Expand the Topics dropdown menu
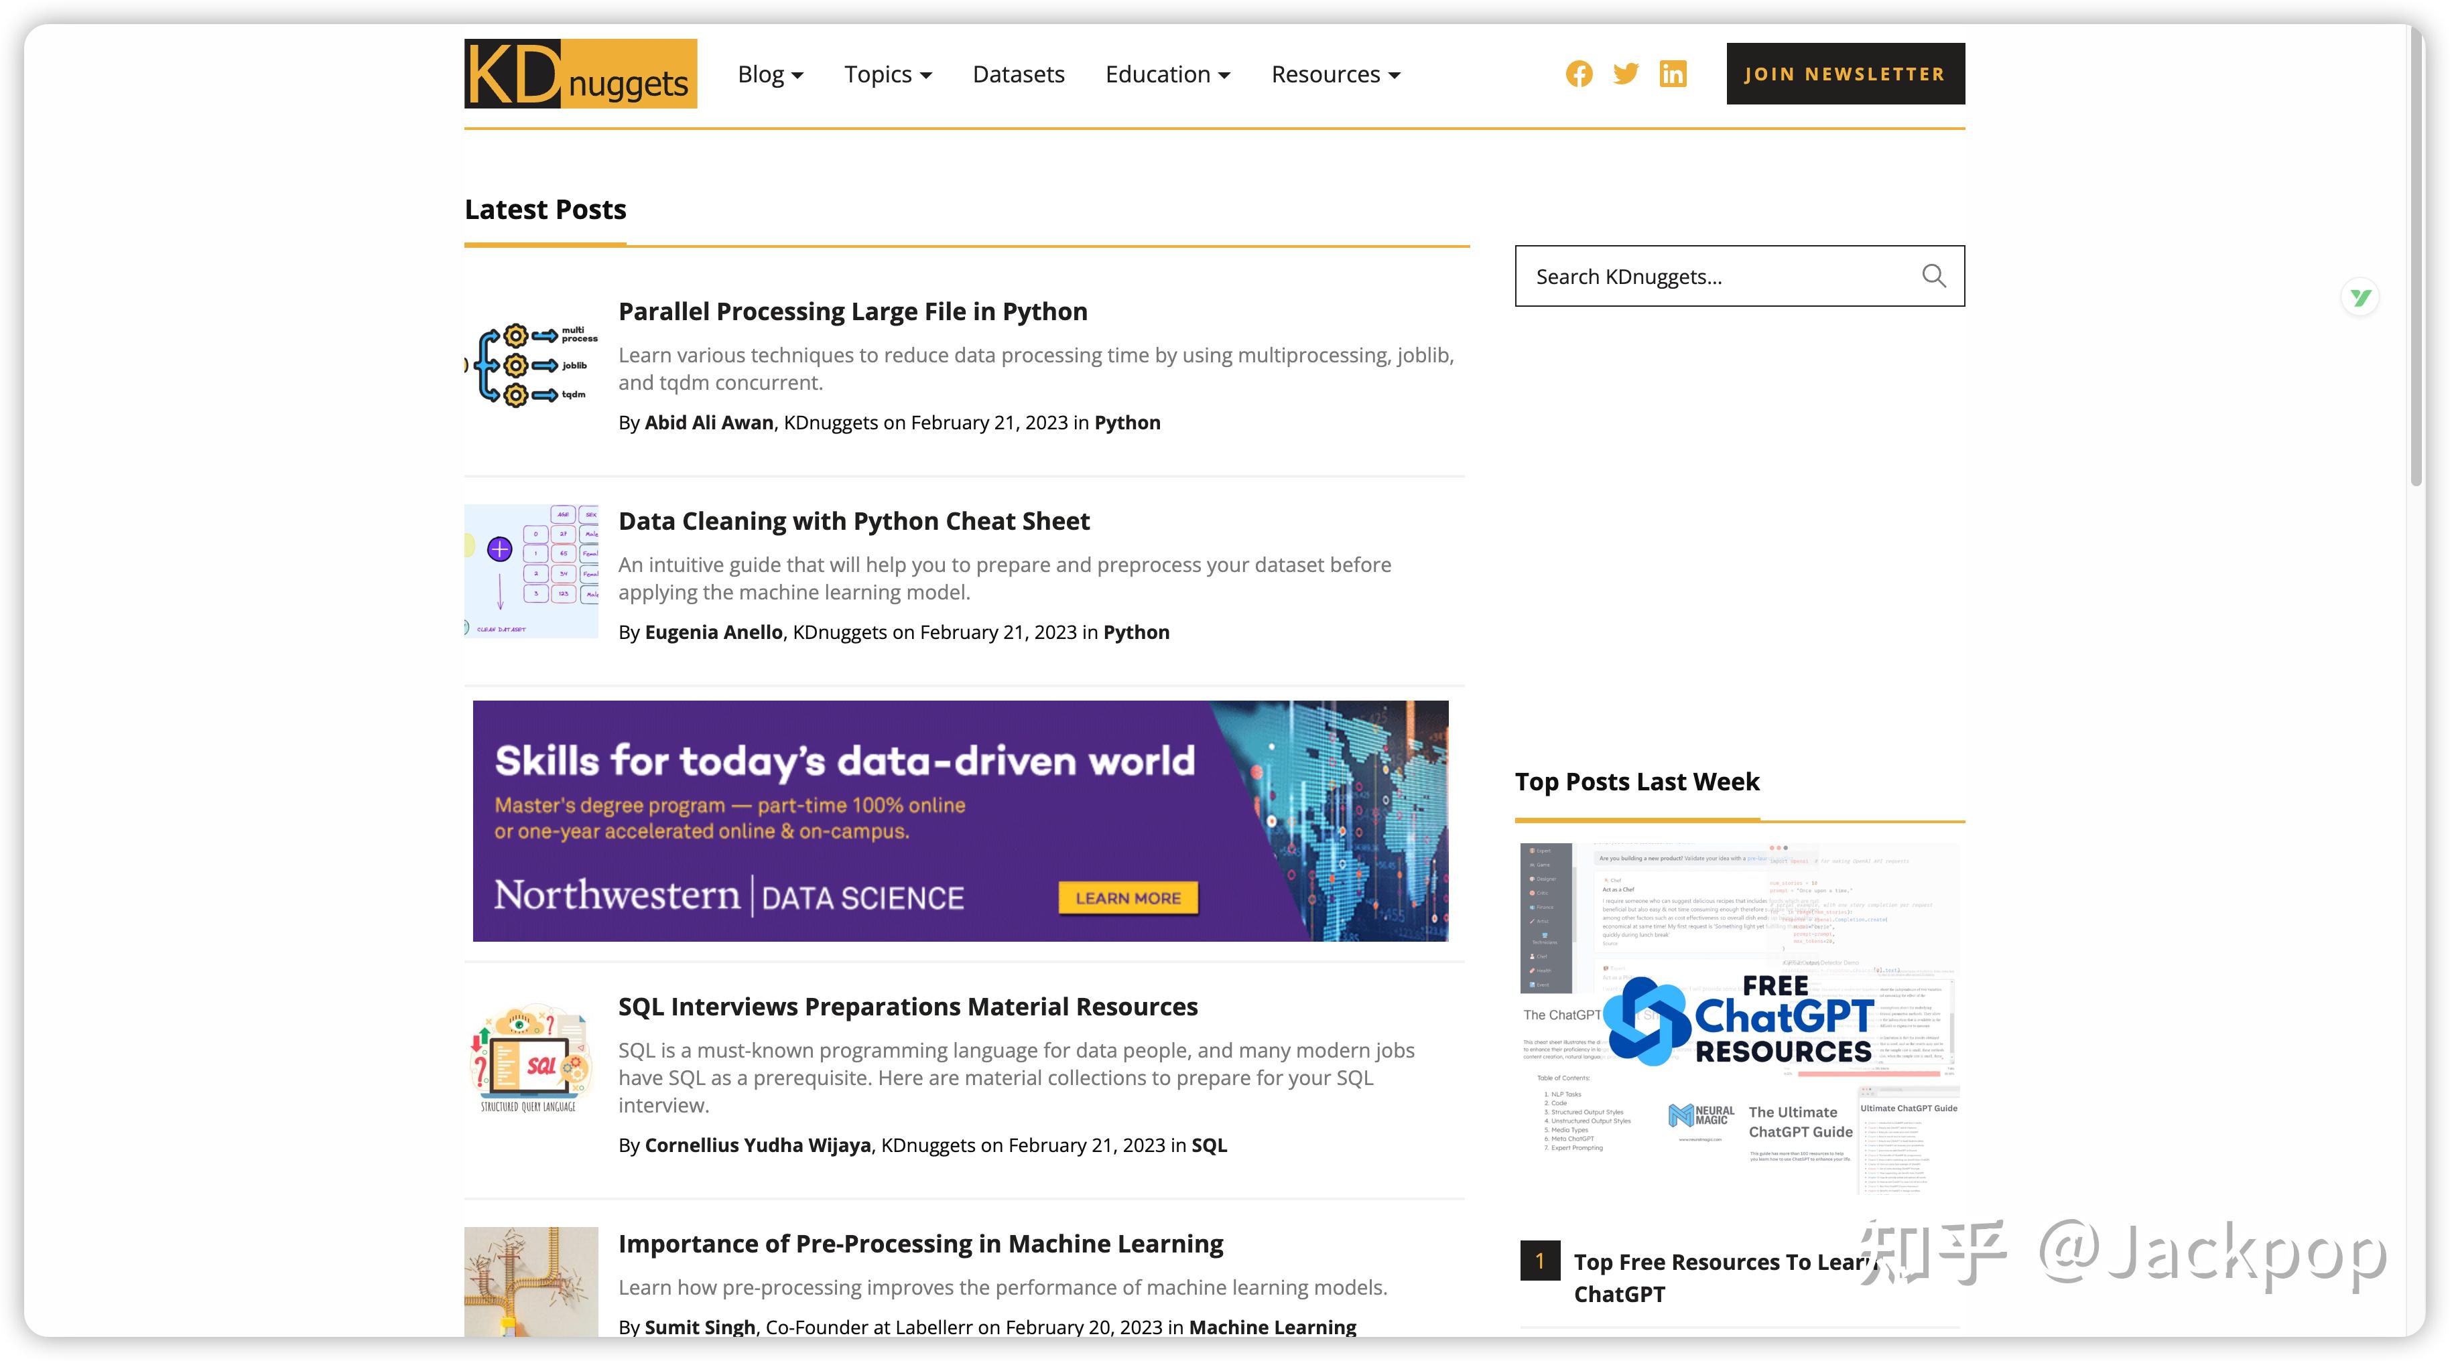Image resolution: width=2450 pixels, height=1361 pixels. point(889,74)
